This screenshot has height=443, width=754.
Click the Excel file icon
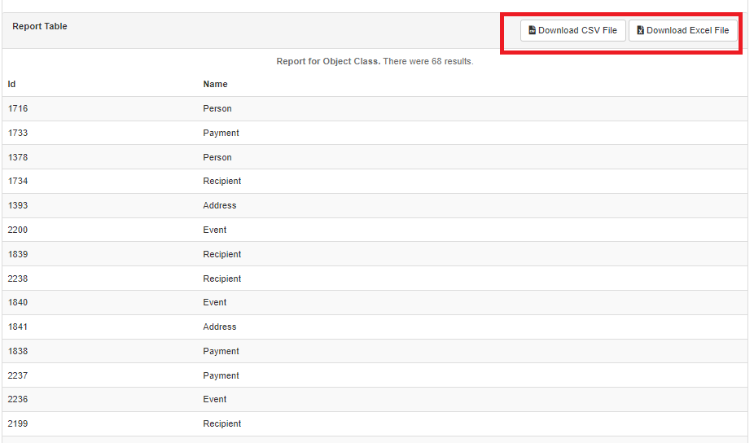640,31
